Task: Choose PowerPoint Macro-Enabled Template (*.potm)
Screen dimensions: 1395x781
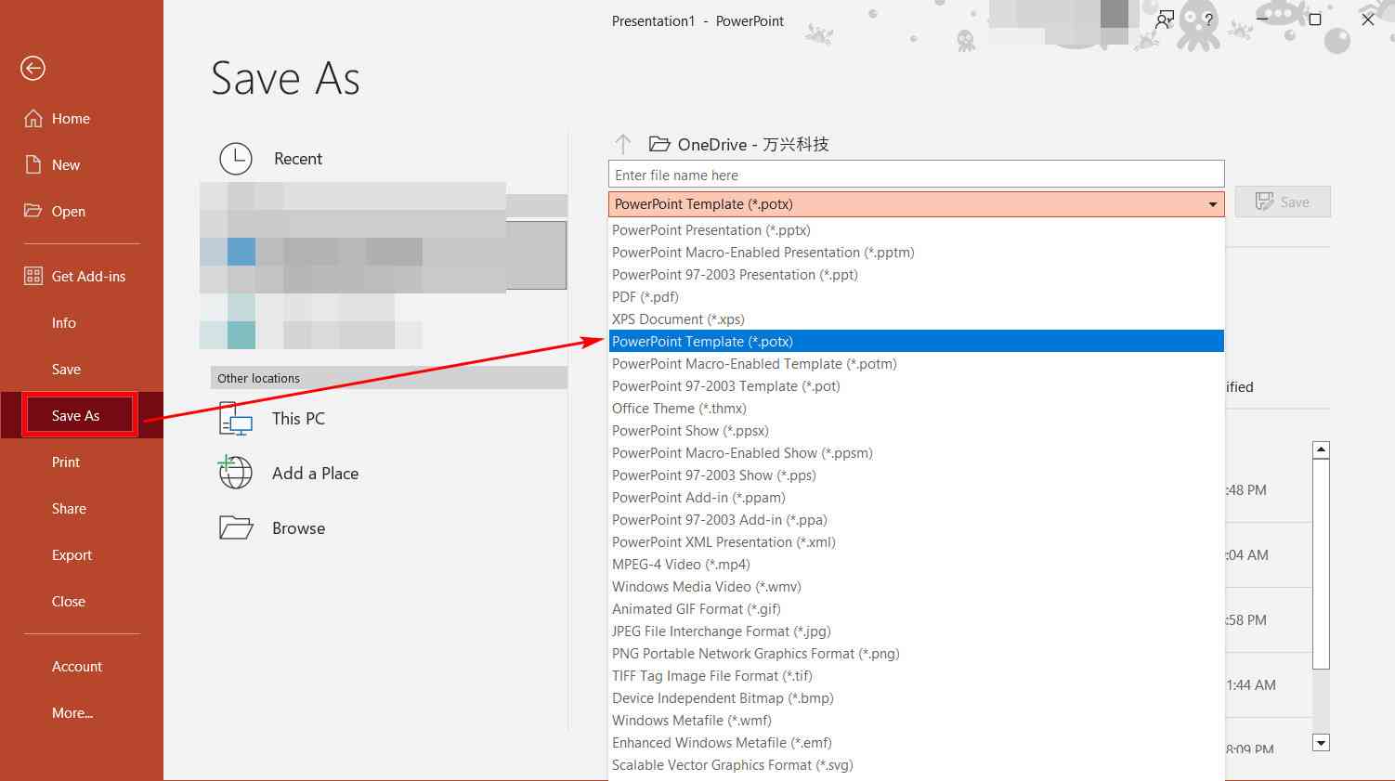Action: click(916, 364)
